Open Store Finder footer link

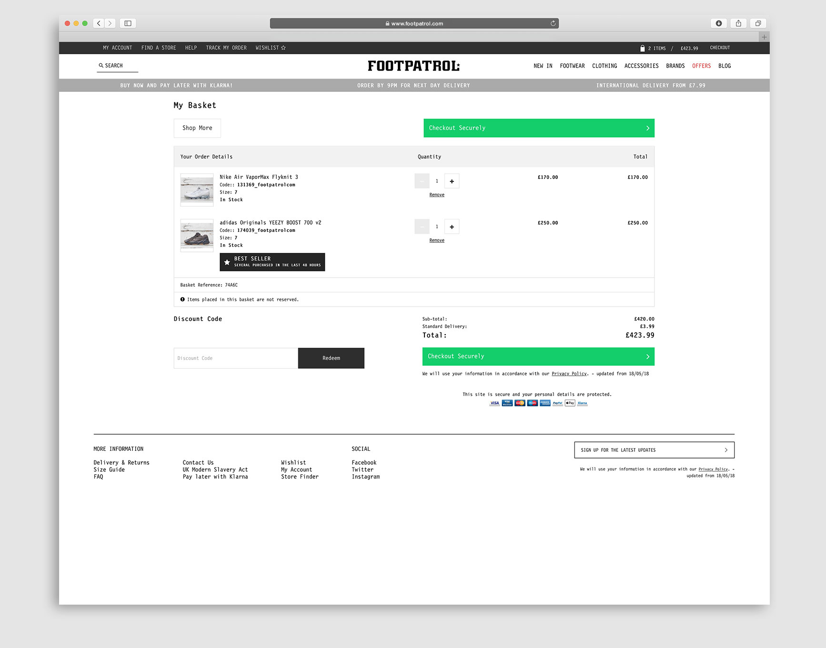pos(300,477)
